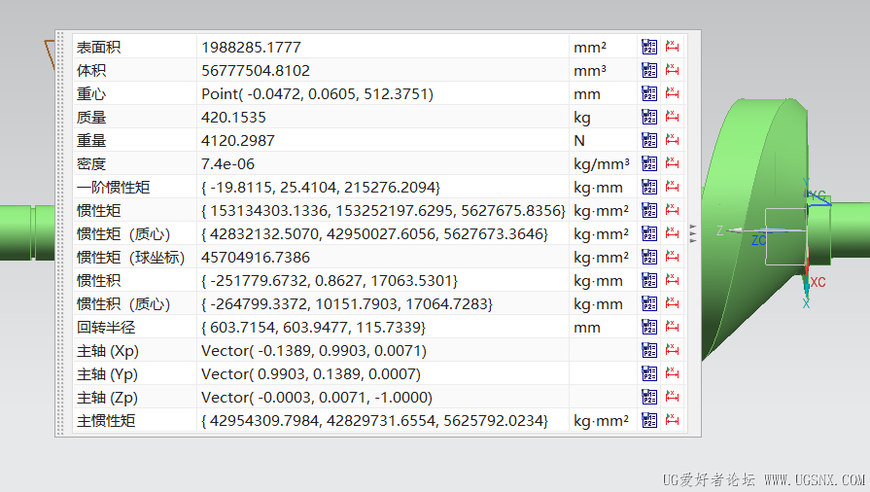This screenshot has height=492, width=870.
Task: Click the blue ZC axis label
Action: 758,240
